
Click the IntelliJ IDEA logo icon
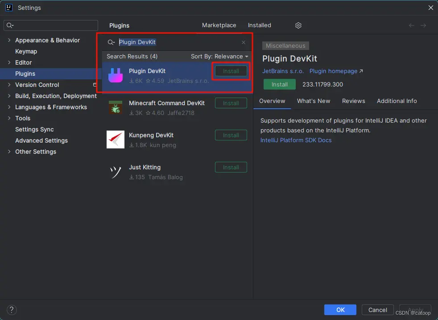click(9, 8)
